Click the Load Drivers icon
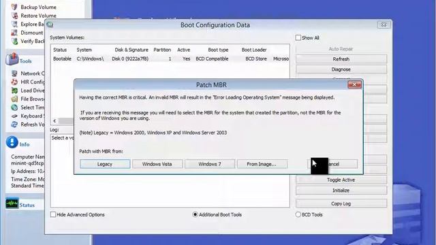The width and height of the screenshot is (436, 245). pos(14,91)
